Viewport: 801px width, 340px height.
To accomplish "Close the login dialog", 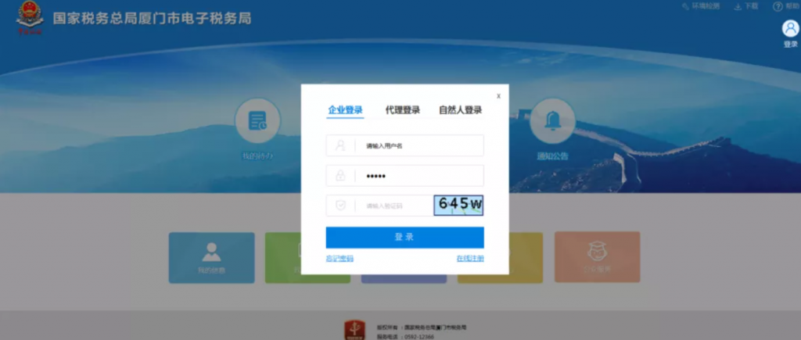I will (498, 96).
